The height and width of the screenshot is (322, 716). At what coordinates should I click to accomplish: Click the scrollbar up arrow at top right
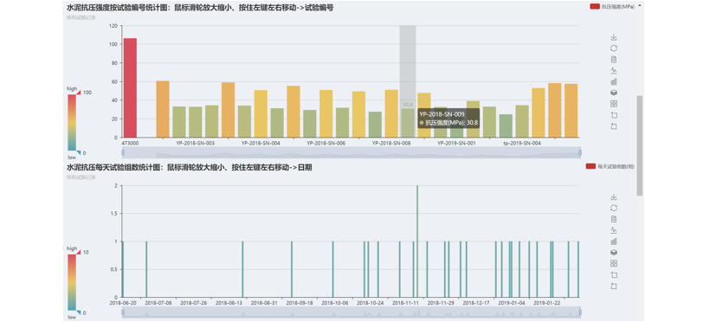[639, 5]
